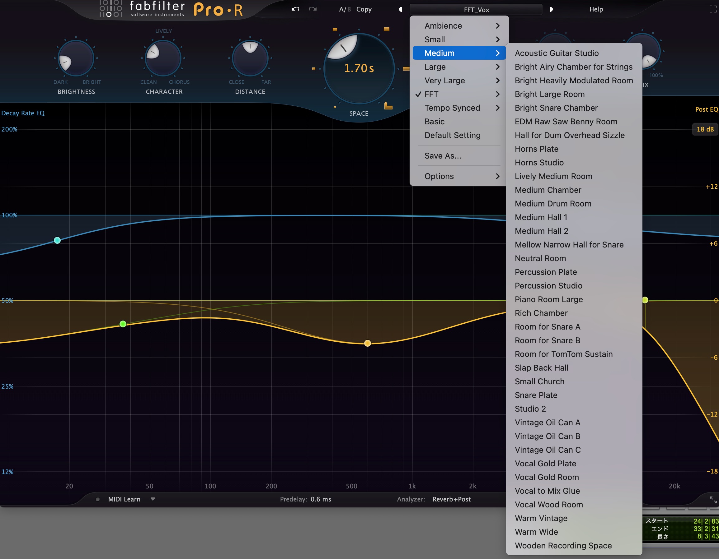Image resolution: width=719 pixels, height=559 pixels.
Task: Load the Wooden Recording Space preset
Action: click(x=574, y=546)
